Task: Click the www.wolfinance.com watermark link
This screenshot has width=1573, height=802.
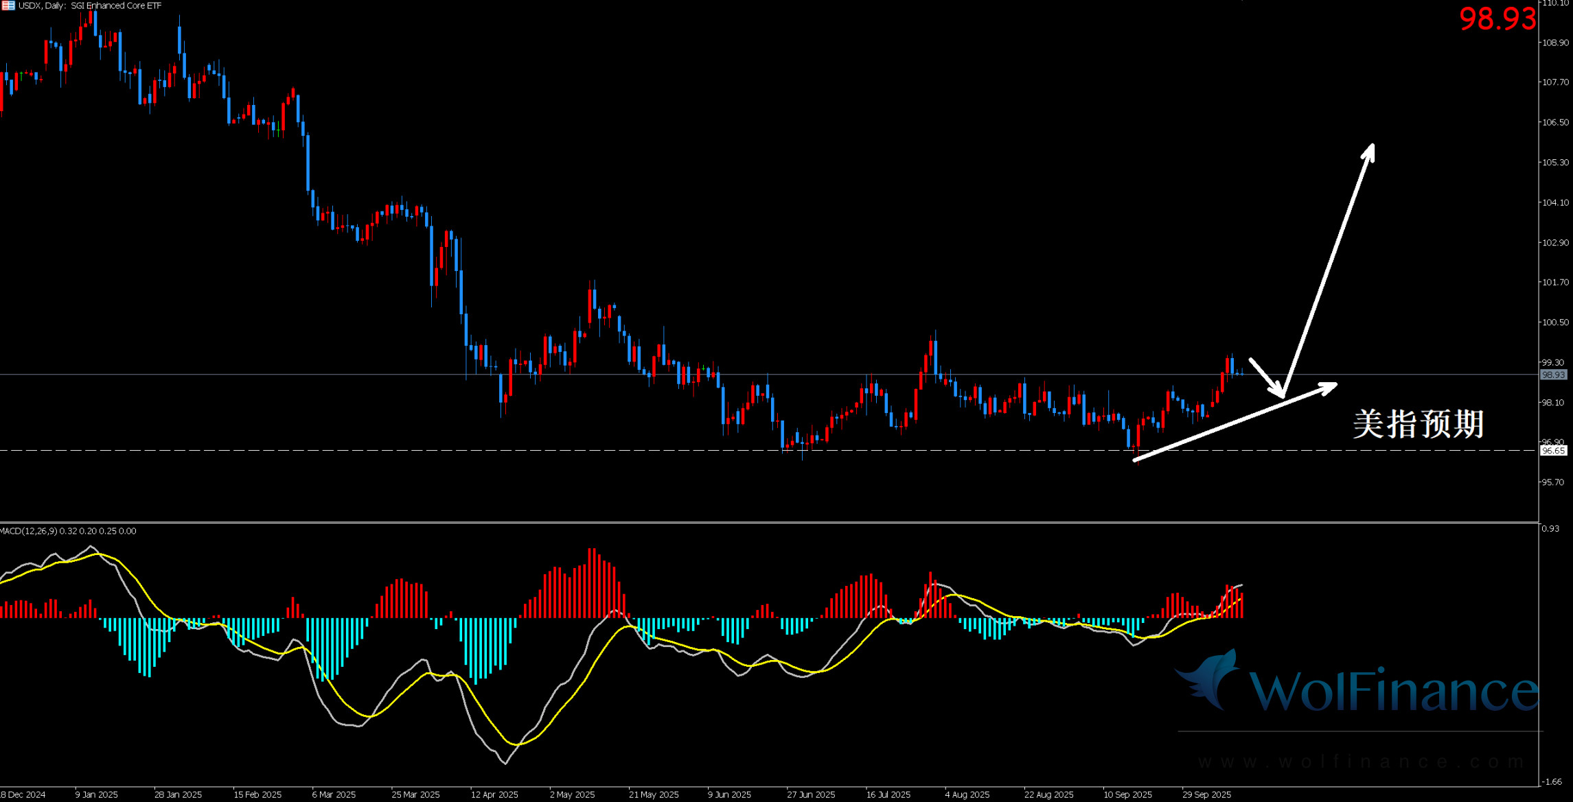Action: coord(1361,762)
